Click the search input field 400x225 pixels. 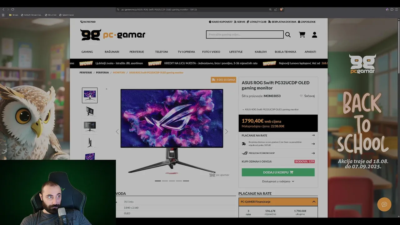click(x=245, y=35)
